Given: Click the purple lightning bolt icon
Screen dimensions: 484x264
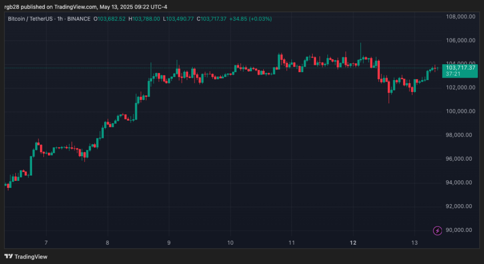Looking at the screenshot, I should 438,230.
